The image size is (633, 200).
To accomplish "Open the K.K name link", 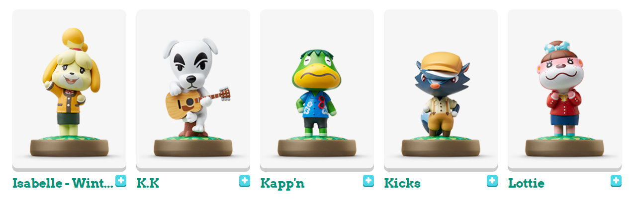I will [148, 184].
